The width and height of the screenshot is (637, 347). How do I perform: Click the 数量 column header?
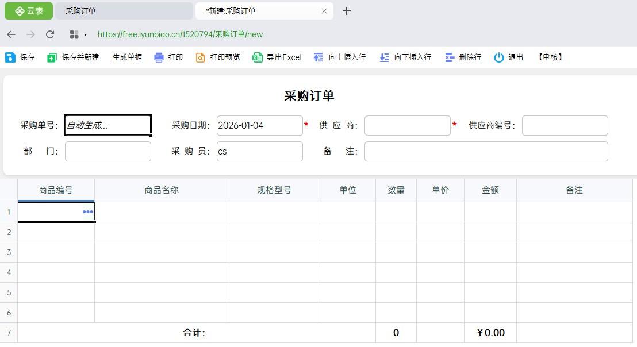396,190
